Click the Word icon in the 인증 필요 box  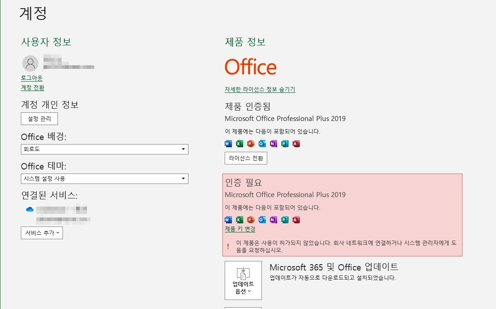click(x=228, y=220)
